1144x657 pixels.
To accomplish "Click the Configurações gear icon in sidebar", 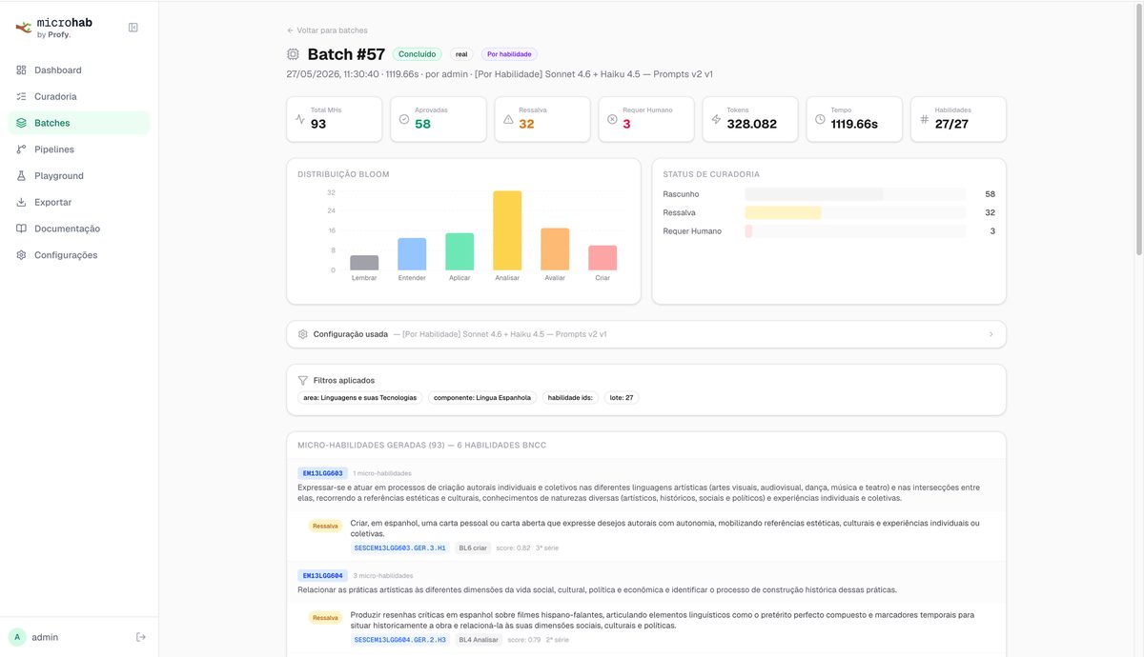I will [21, 255].
